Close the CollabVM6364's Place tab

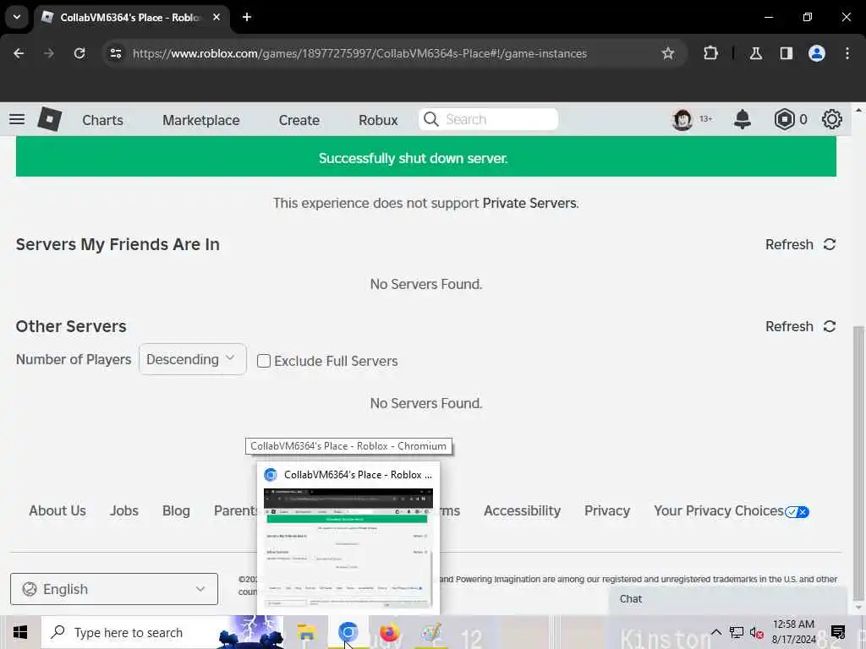[216, 17]
